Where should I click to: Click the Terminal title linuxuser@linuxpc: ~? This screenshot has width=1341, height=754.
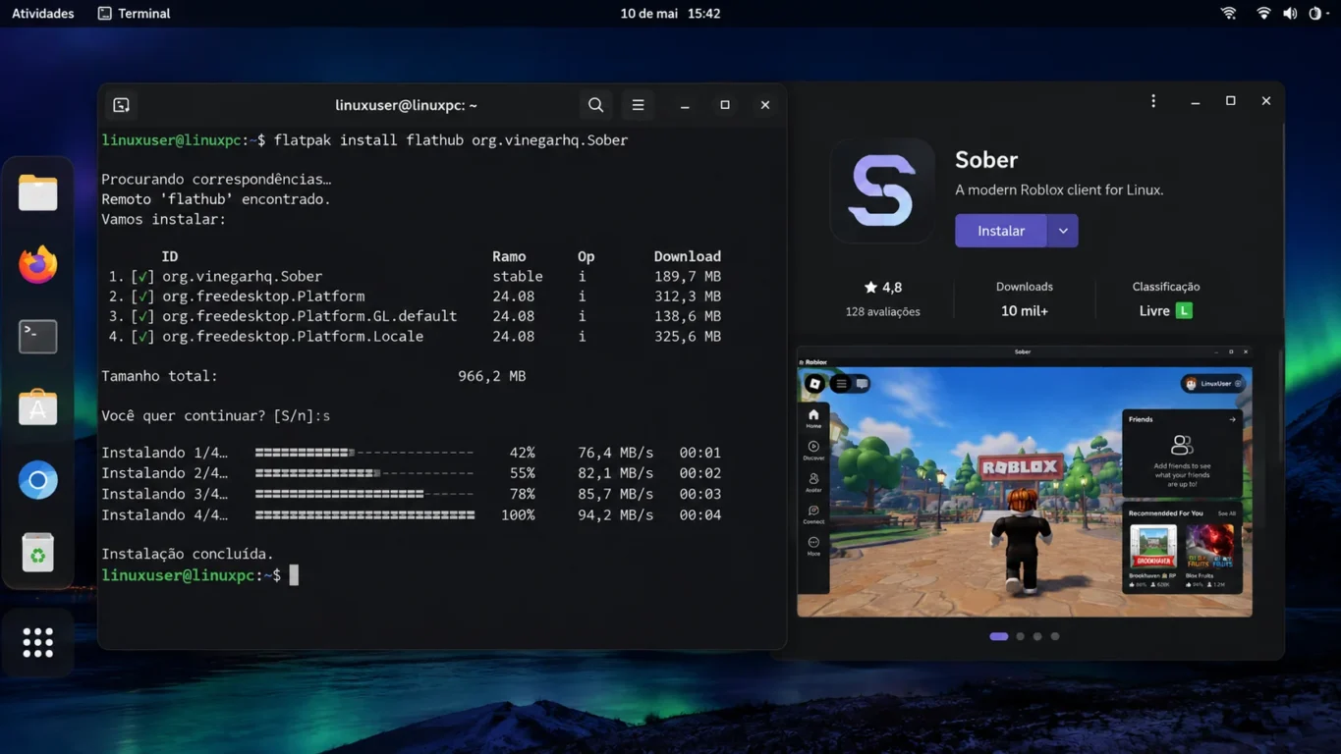coord(406,105)
